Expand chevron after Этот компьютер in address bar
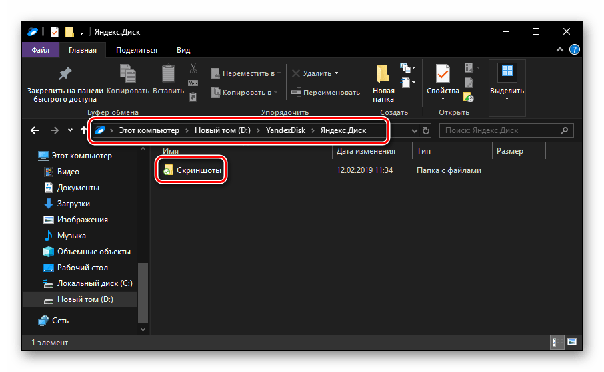Screen dimensions: 604x372 (187, 131)
